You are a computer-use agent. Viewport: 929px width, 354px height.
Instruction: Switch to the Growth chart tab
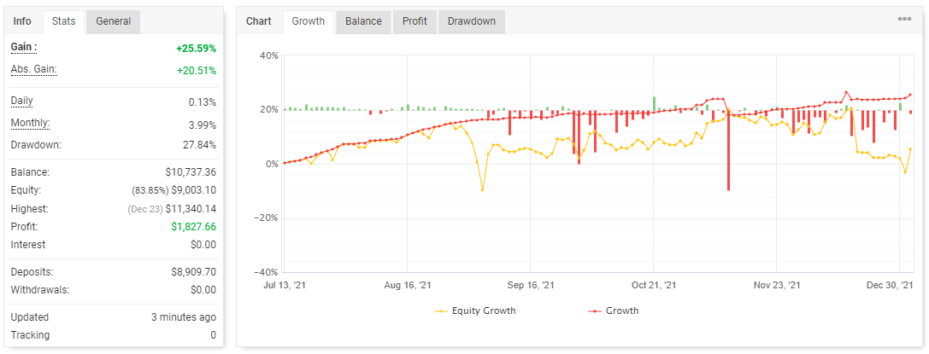(308, 21)
